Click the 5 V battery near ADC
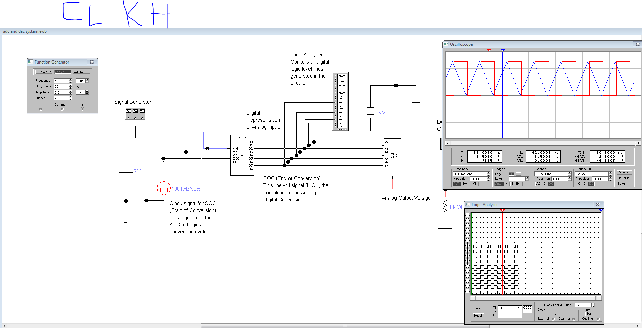The image size is (642, 328). coord(126,171)
